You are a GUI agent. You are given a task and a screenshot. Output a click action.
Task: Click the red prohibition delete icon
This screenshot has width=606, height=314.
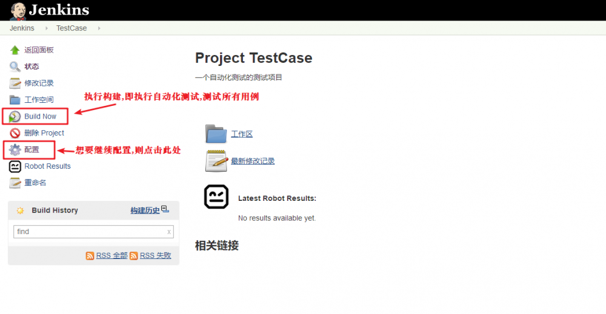pos(15,133)
